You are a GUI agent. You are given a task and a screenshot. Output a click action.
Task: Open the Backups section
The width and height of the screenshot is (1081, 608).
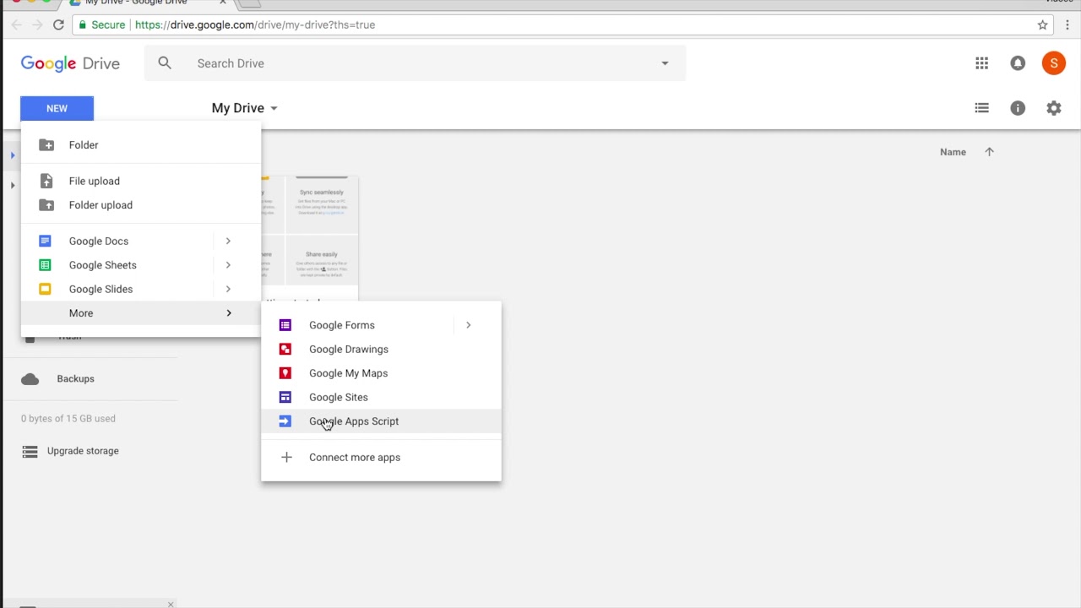point(75,379)
